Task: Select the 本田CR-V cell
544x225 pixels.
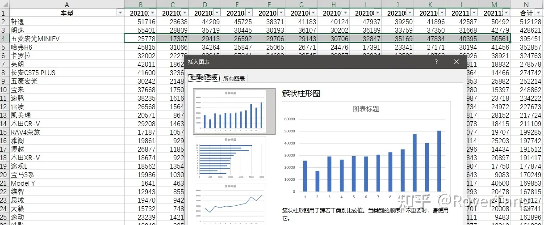Action: (67, 123)
